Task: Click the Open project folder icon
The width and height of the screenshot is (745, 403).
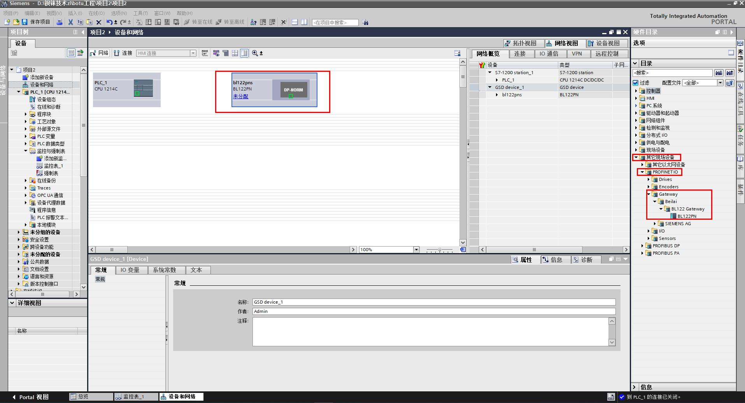Action: (16, 22)
